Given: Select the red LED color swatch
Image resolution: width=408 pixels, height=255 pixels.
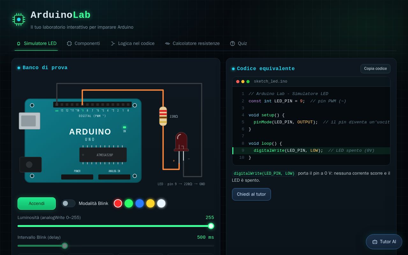Looking at the screenshot, I should (x=118, y=203).
